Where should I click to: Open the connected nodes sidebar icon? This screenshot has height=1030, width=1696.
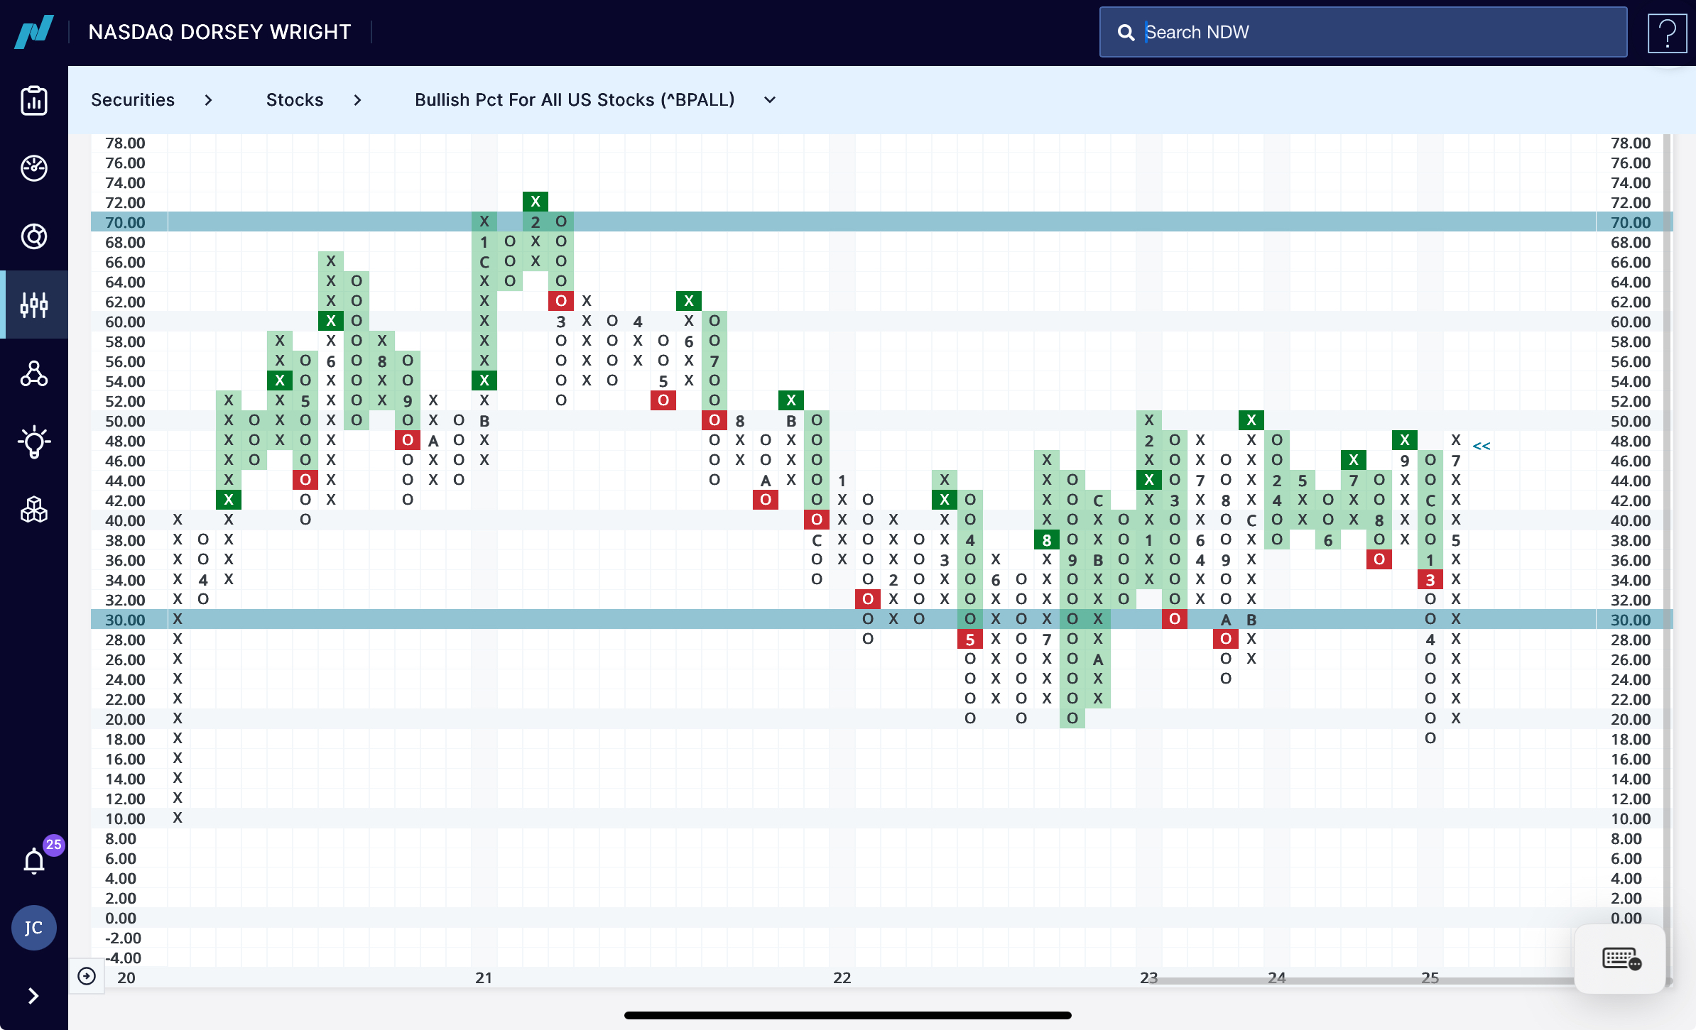(34, 373)
